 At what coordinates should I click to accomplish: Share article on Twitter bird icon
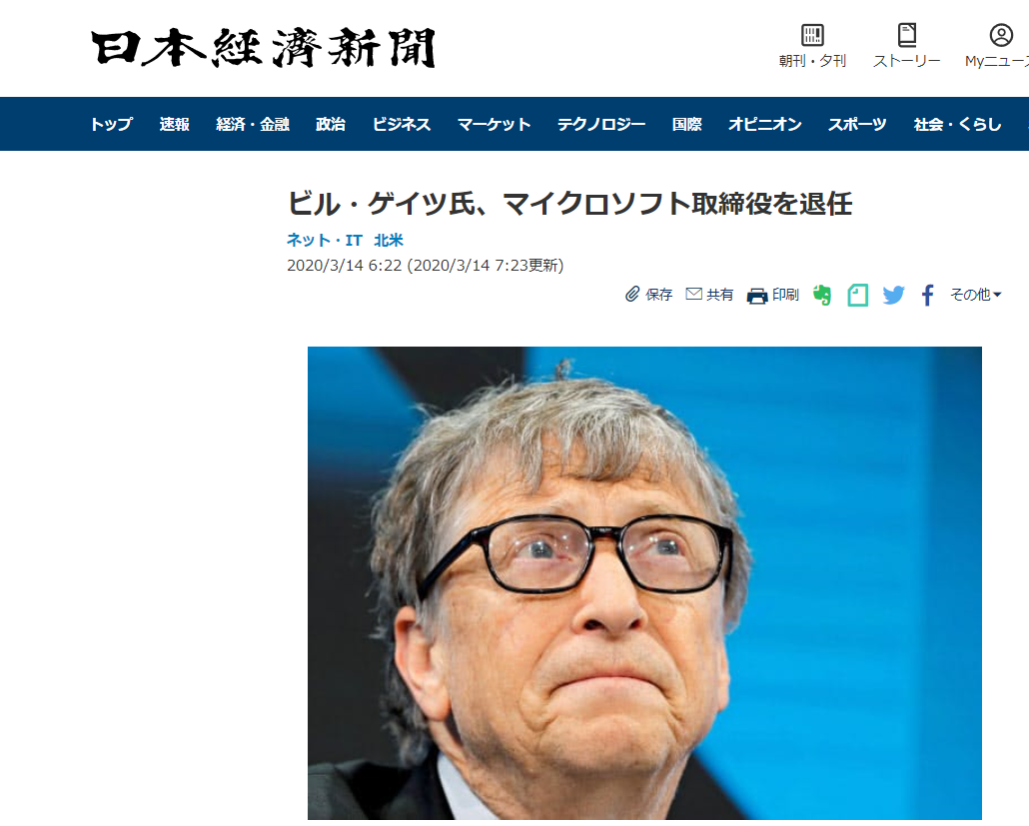(x=894, y=295)
